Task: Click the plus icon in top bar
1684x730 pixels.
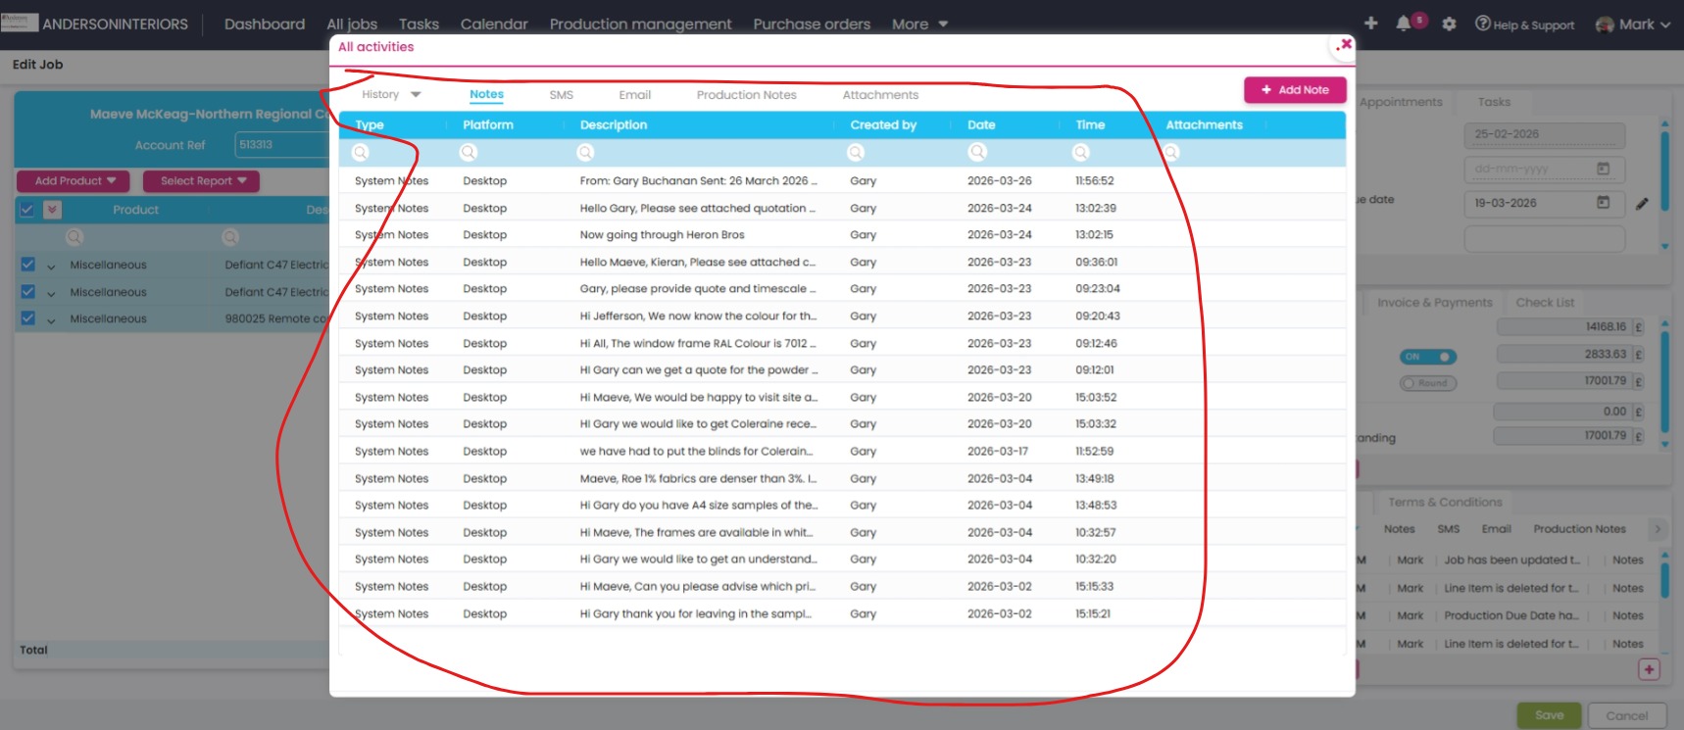Action: point(1370,24)
